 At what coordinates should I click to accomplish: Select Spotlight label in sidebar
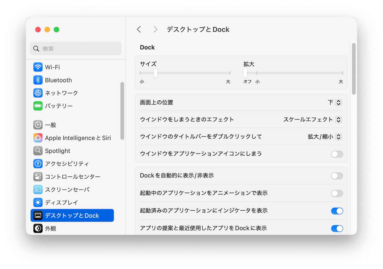coord(58,151)
